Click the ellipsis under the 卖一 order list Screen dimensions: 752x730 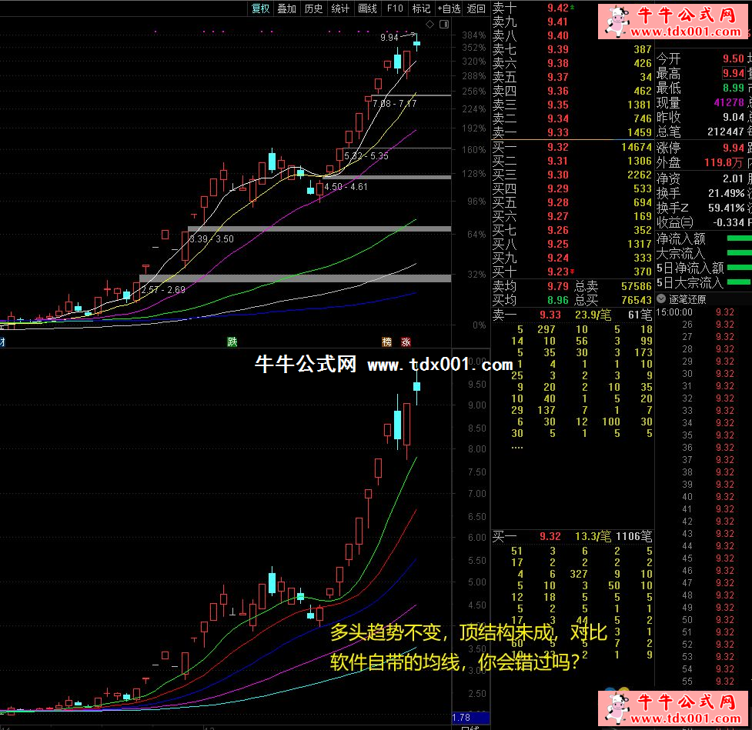point(516,446)
